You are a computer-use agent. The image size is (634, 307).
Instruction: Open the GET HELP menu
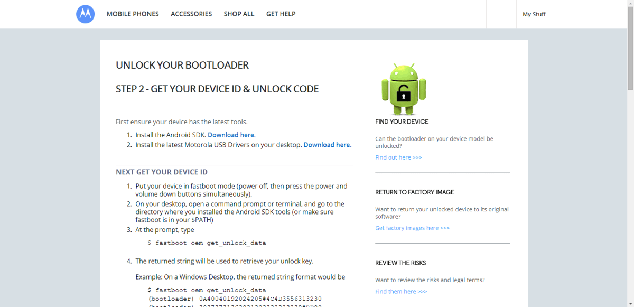(x=281, y=14)
